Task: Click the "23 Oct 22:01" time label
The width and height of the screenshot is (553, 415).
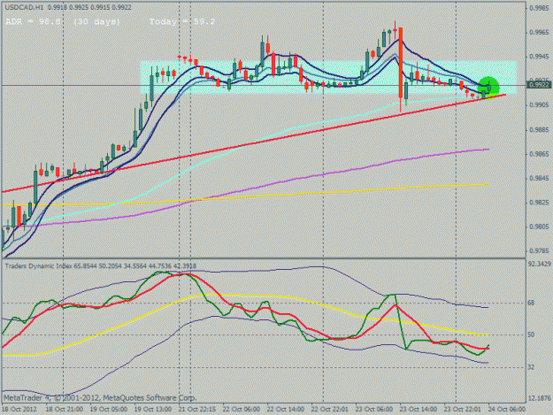Action: tap(463, 410)
